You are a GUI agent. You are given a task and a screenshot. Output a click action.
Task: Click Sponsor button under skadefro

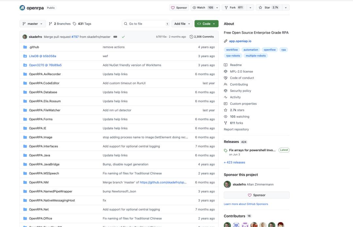click(x=257, y=195)
